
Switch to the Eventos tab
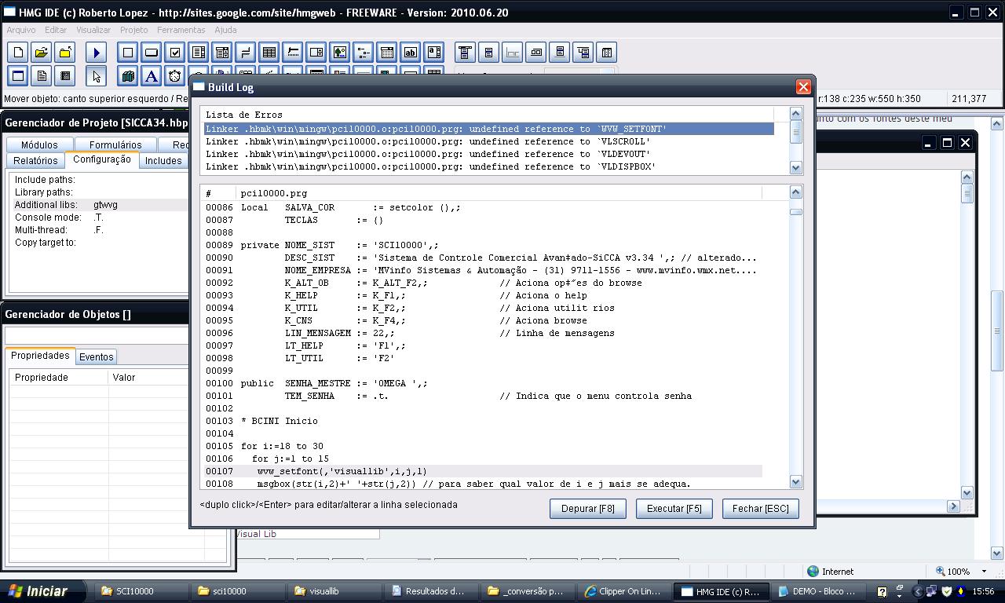(x=97, y=356)
